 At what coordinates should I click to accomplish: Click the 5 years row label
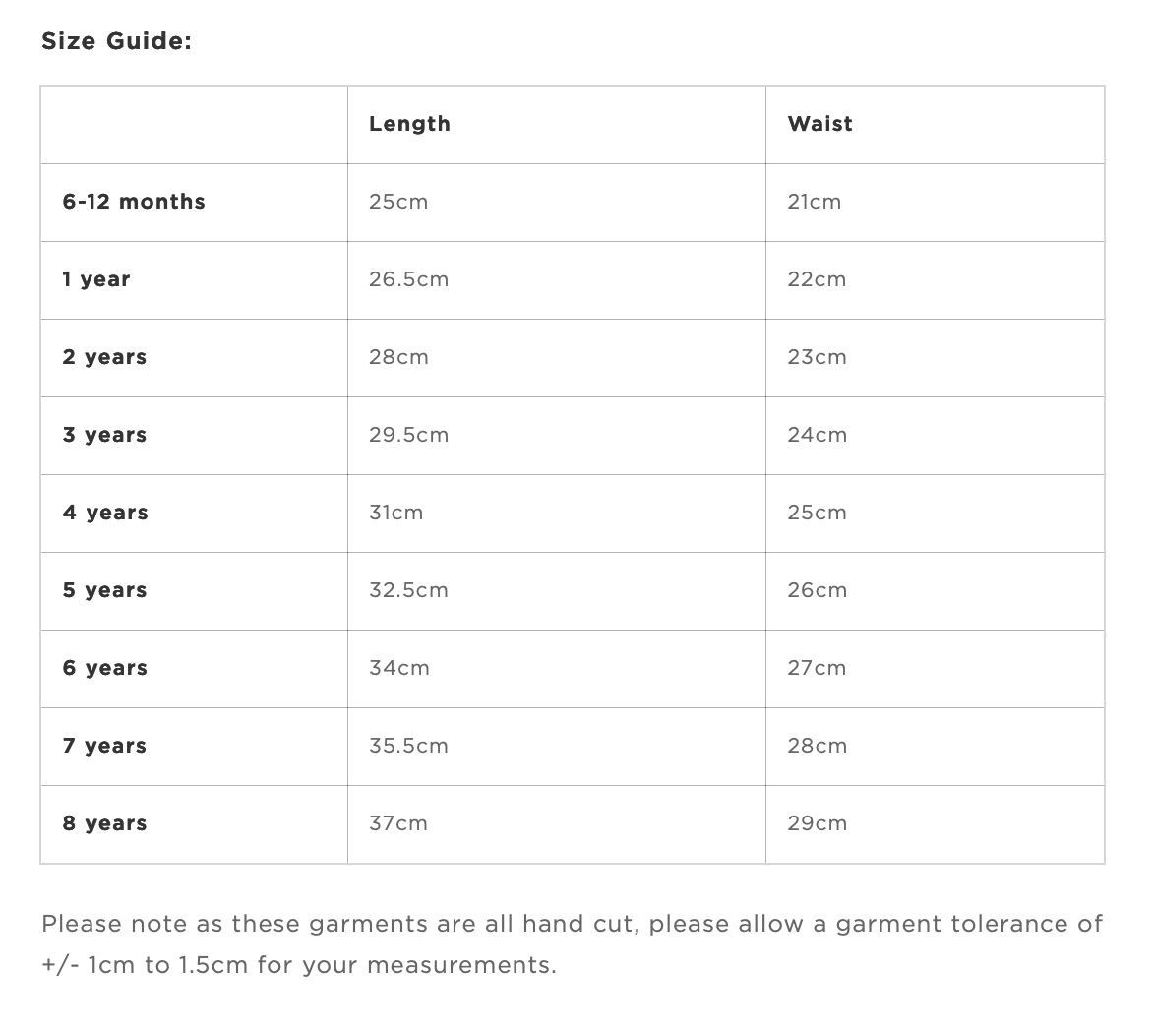point(104,590)
